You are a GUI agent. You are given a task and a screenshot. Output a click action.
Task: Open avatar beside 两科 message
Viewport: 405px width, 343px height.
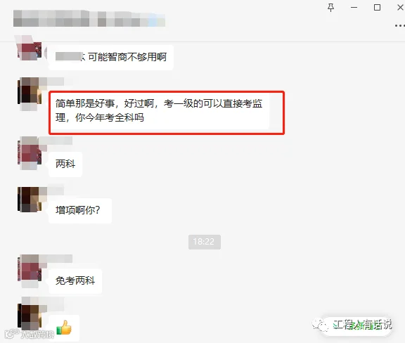30,152
